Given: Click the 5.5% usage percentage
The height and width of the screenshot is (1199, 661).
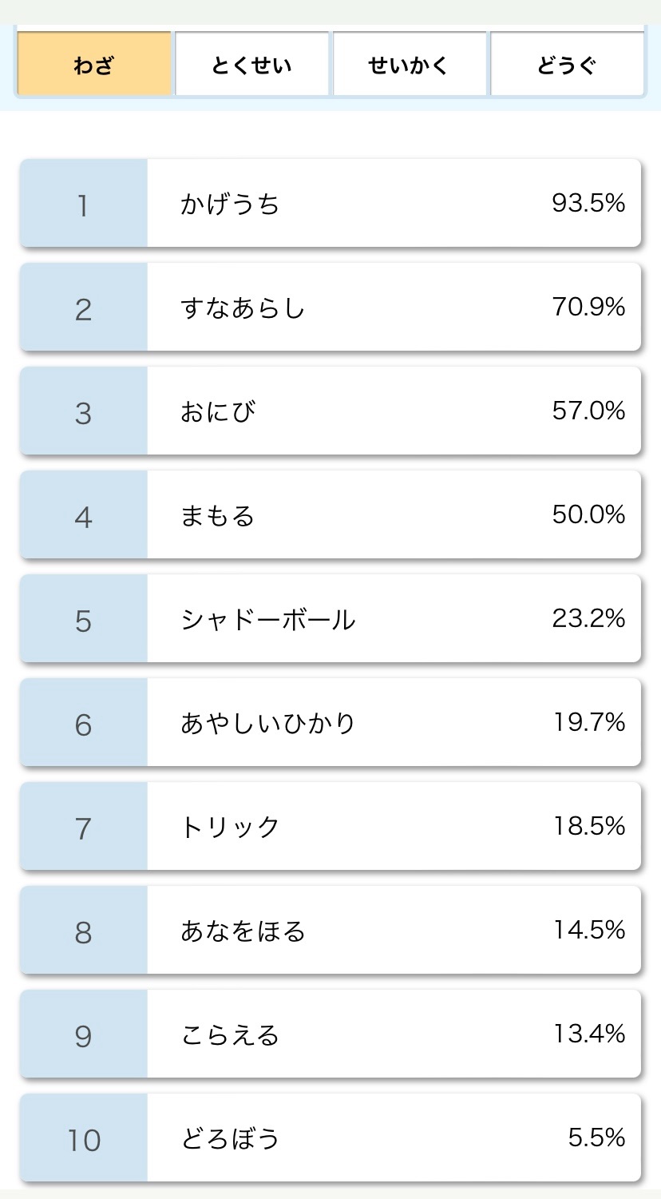Looking at the screenshot, I should (x=596, y=1137).
